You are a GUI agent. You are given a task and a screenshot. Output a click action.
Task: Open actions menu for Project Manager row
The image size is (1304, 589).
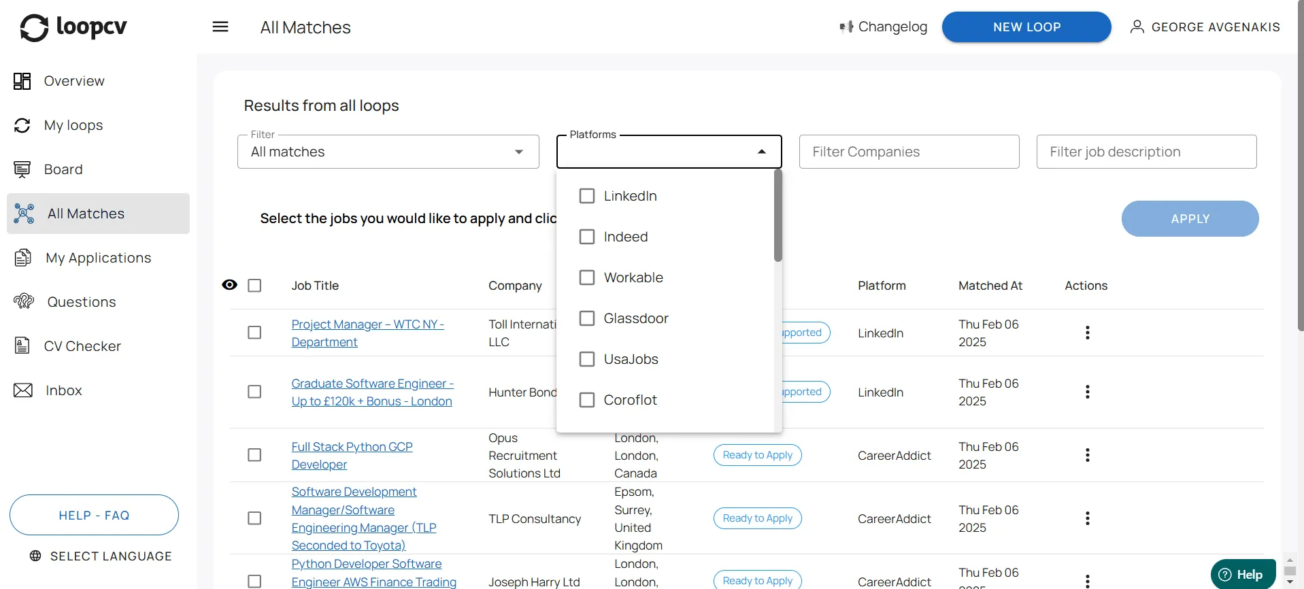(1088, 333)
